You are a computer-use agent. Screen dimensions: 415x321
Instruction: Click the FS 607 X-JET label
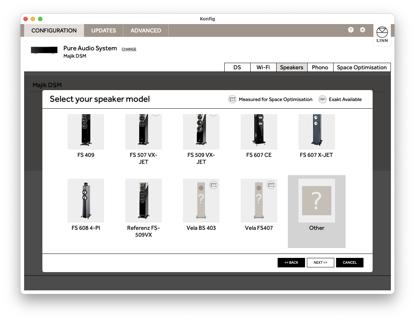click(316, 155)
